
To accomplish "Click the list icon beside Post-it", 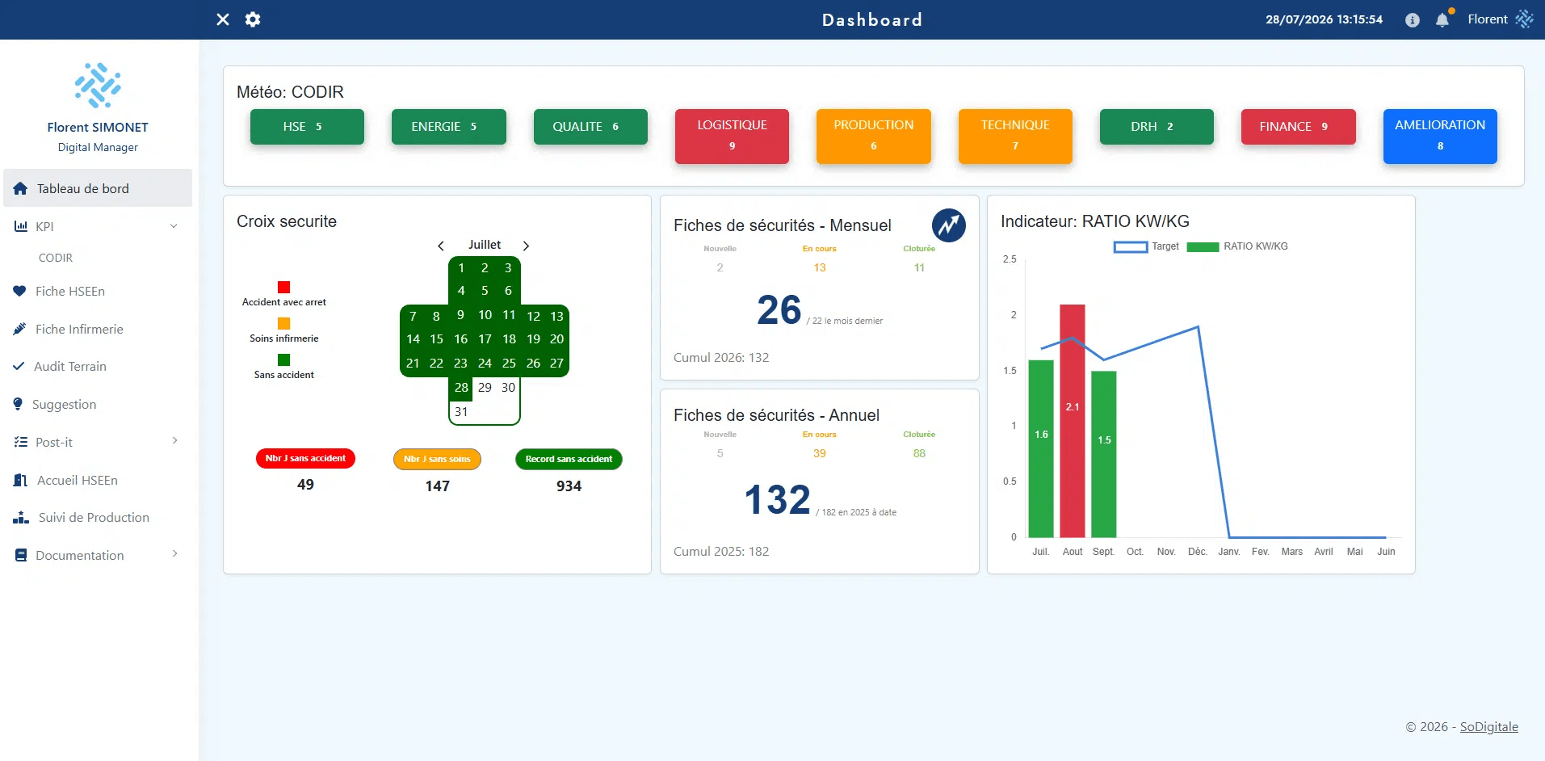I will 20,442.
